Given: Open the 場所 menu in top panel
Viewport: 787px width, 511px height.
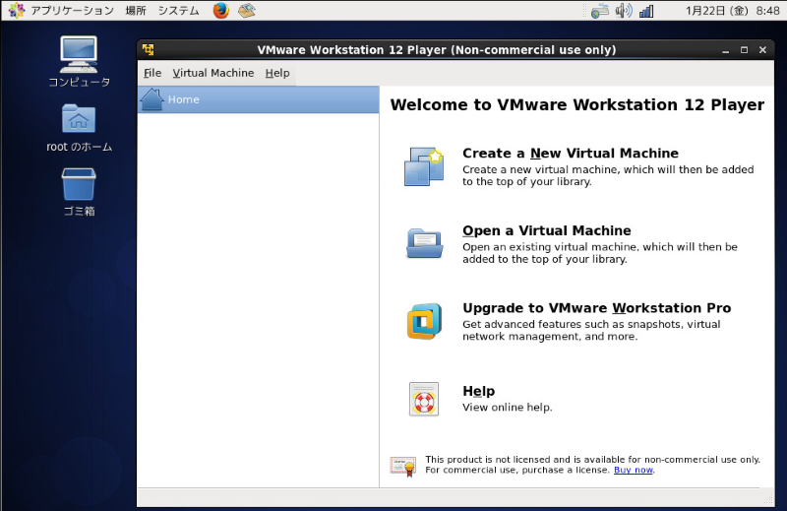Looking at the screenshot, I should tap(136, 11).
